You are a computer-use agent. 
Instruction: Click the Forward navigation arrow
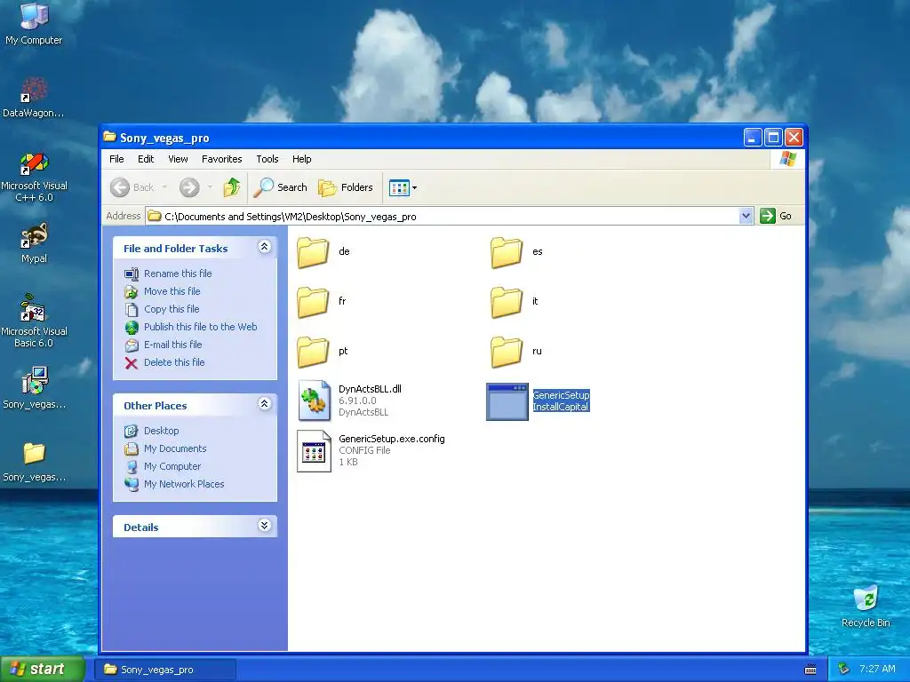tap(189, 187)
